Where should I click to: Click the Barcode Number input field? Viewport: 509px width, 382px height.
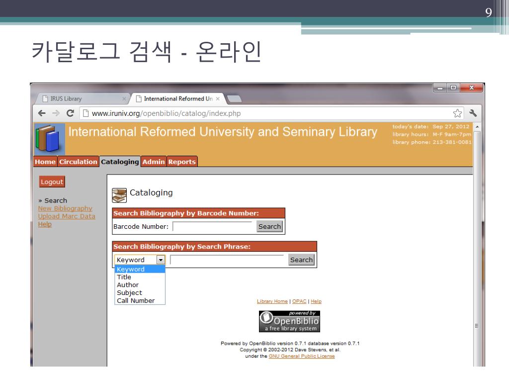tap(213, 226)
